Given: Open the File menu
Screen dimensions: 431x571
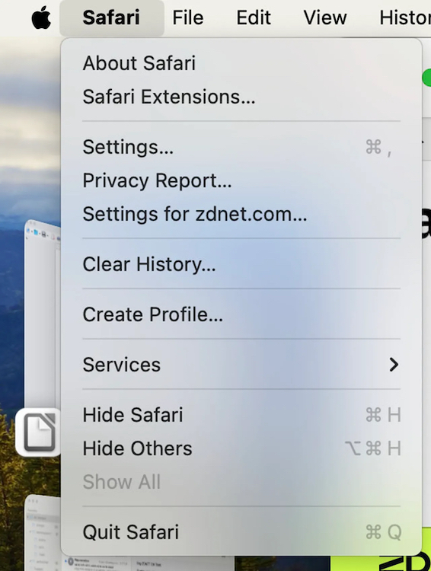Looking at the screenshot, I should [187, 18].
